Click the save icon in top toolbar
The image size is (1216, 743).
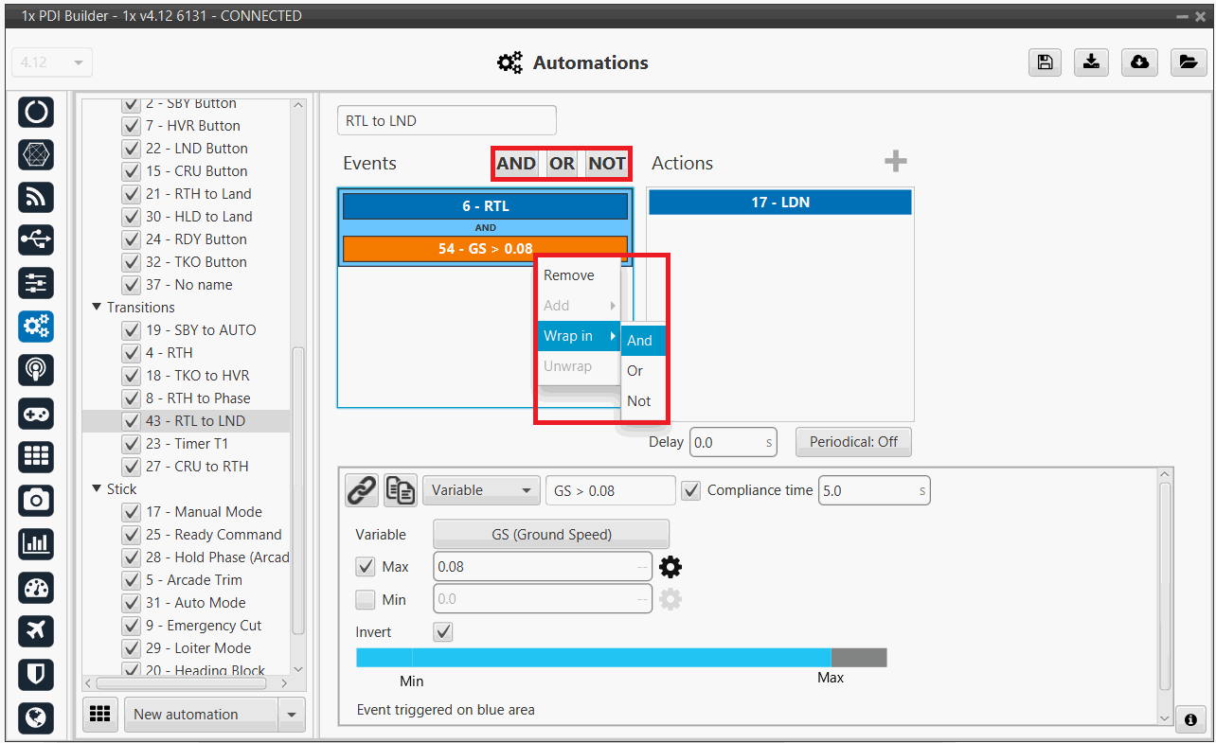[1044, 62]
